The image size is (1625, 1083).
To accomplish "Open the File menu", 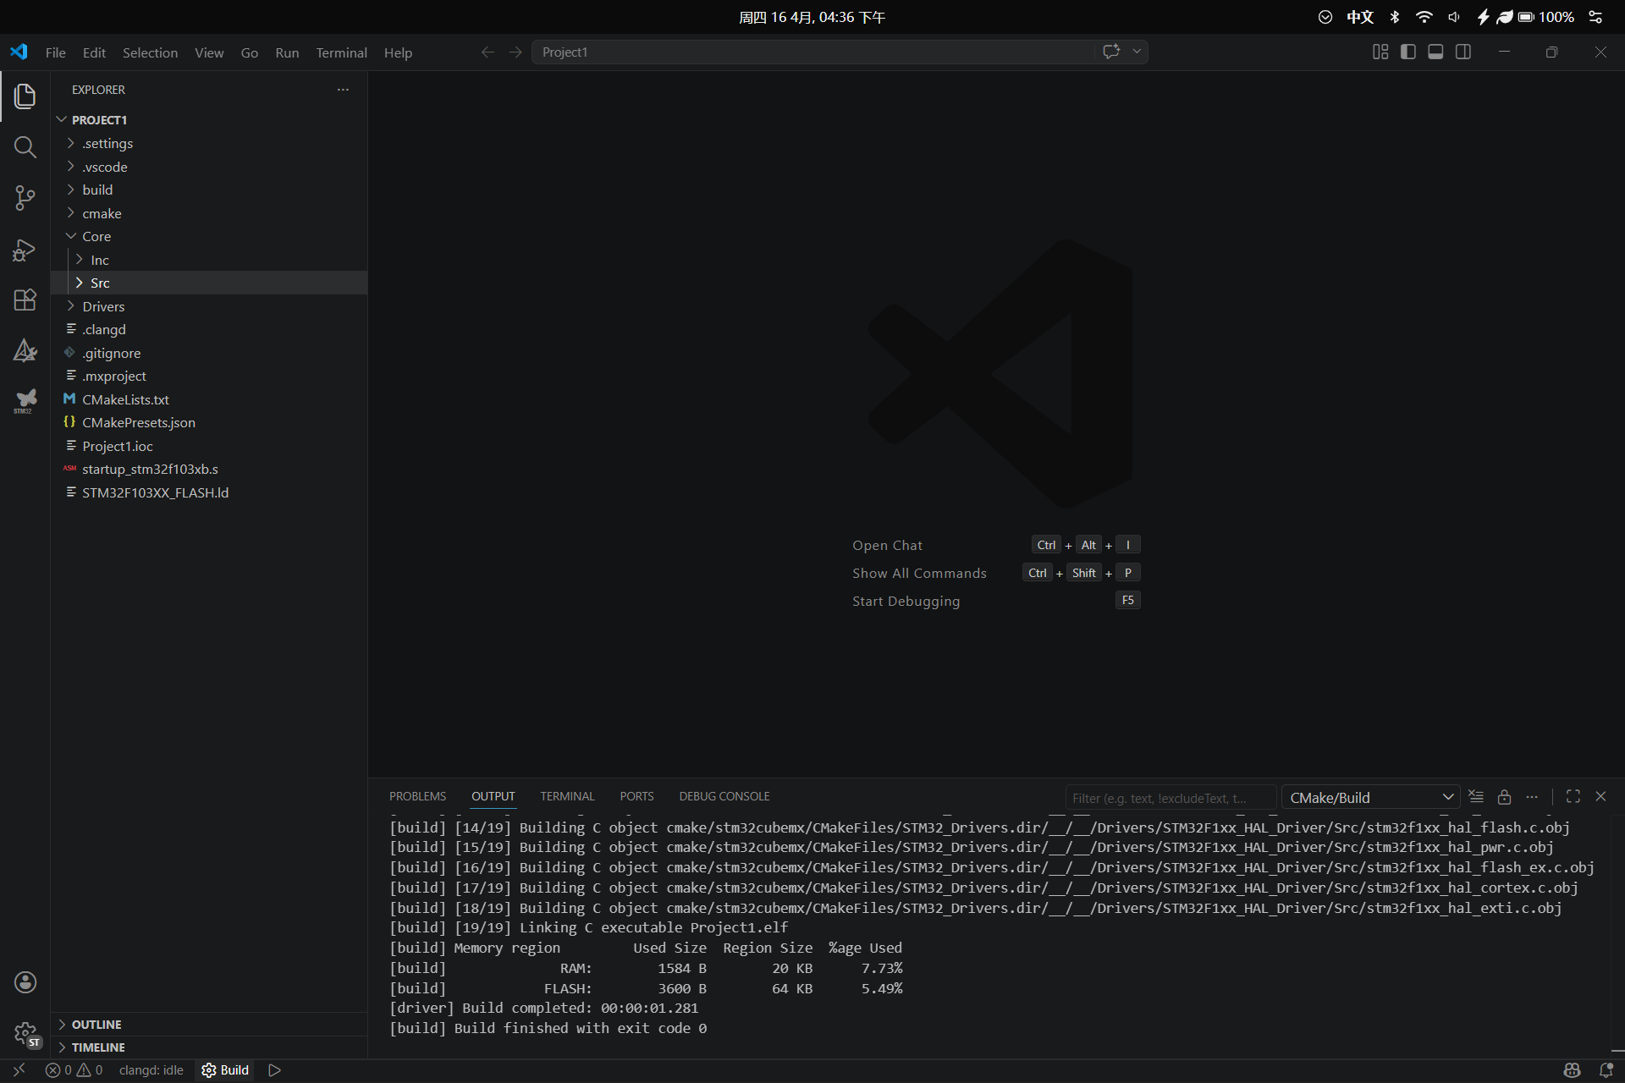I will [x=56, y=52].
